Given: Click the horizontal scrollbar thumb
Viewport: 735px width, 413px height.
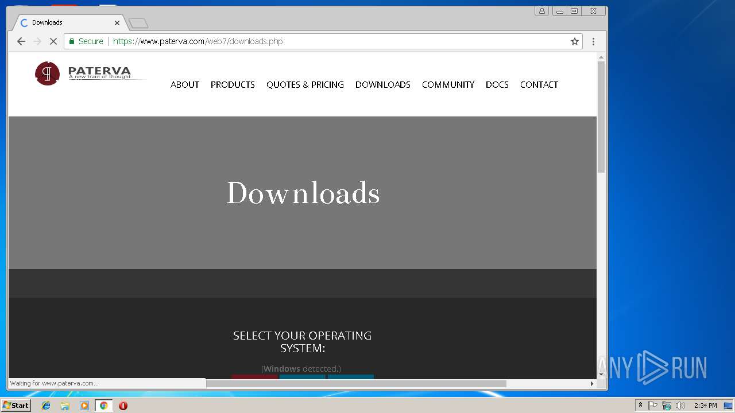Looking at the screenshot, I should pos(356,384).
